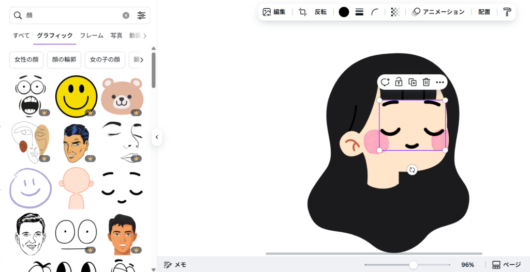The image size is (530, 272).
Task: Switch to the フレーム tab
Action: coord(92,36)
